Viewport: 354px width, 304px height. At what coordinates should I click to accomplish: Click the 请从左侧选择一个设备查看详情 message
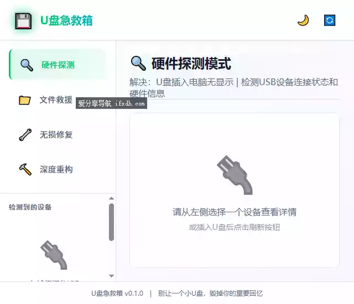[235, 212]
